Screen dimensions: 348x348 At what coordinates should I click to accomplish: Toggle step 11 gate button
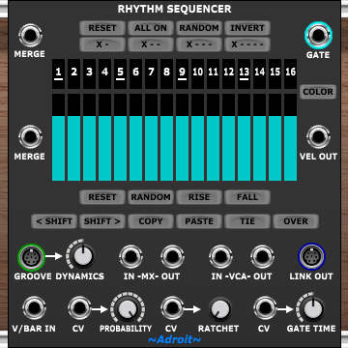(x=213, y=73)
